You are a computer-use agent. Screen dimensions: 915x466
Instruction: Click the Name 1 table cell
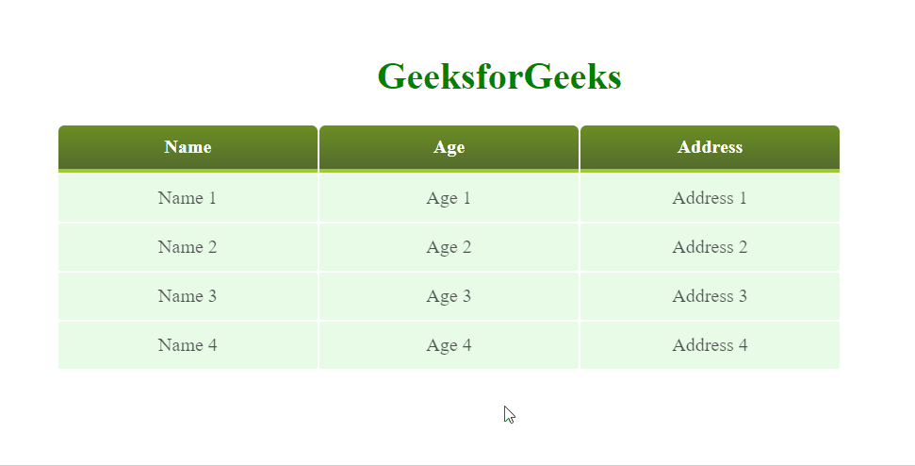click(x=188, y=198)
